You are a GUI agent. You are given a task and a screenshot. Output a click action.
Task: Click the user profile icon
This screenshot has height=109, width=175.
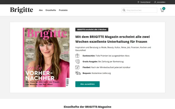pos(155,2)
